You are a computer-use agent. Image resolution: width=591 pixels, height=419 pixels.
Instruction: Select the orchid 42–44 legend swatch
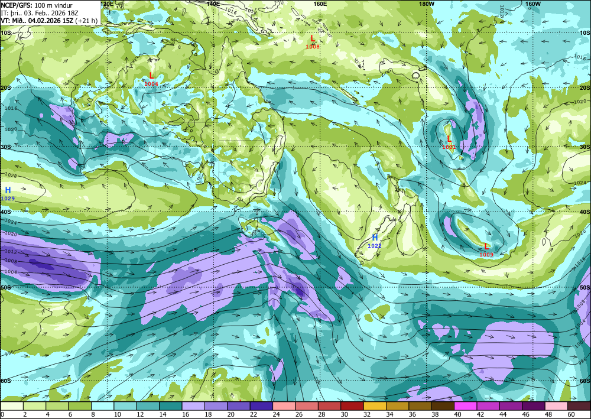[x=488, y=406]
